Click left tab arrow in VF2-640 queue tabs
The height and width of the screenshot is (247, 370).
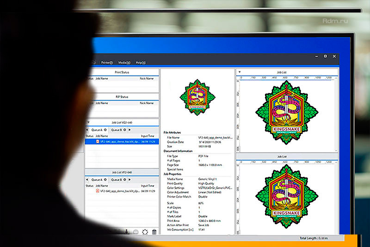tap(87, 180)
